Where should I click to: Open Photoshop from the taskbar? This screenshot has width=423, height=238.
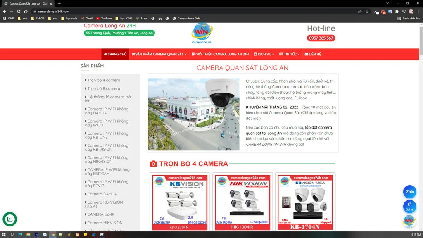36,235
